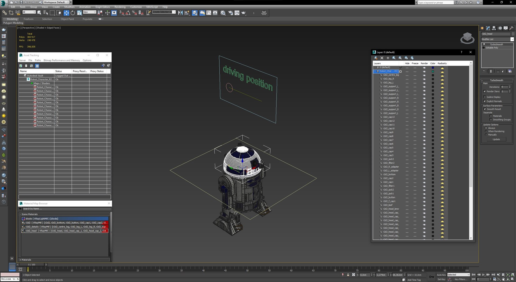Open the Create panel star tab
516x282 pixels.
coord(482,28)
